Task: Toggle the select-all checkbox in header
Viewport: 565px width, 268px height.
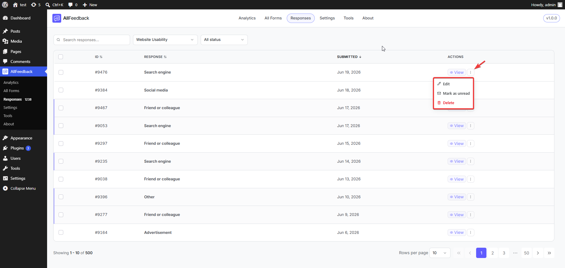Action: coord(61,57)
